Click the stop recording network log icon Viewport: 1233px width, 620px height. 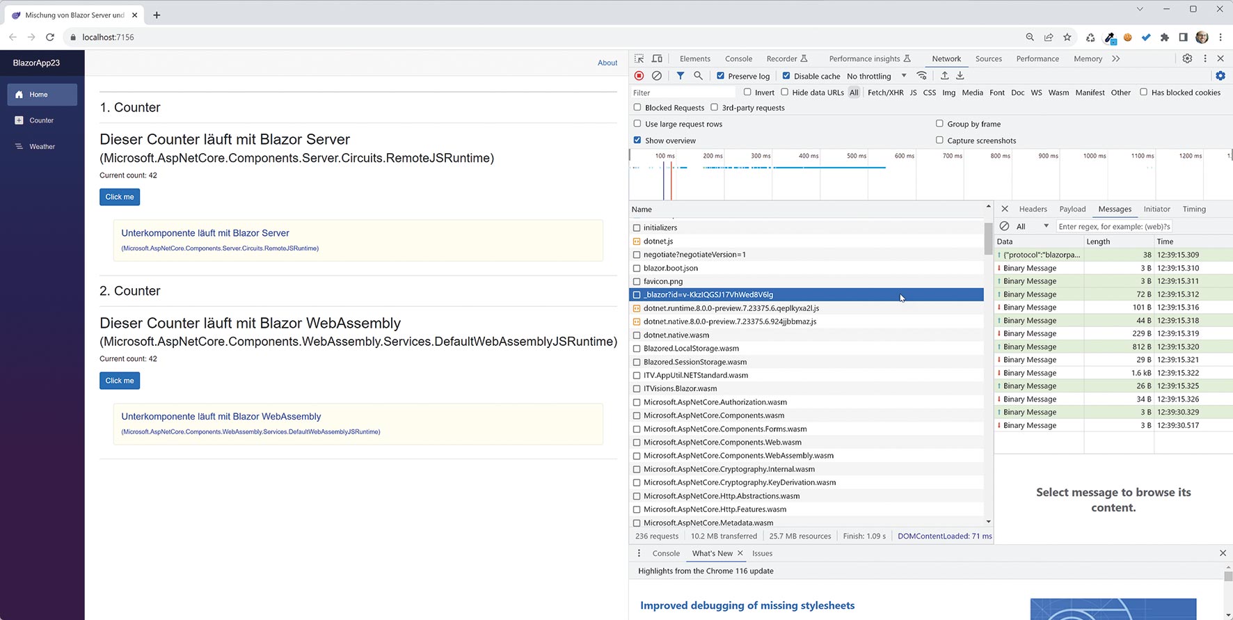[639, 76]
